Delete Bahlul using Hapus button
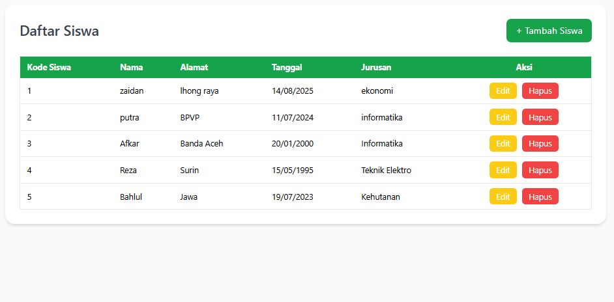The width and height of the screenshot is (614, 302). click(x=540, y=197)
